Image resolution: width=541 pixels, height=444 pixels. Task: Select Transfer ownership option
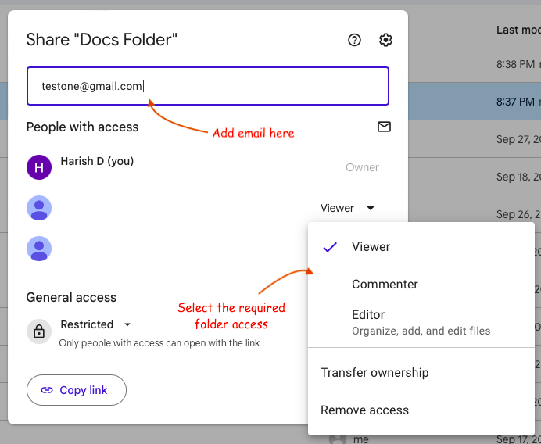coord(421,373)
